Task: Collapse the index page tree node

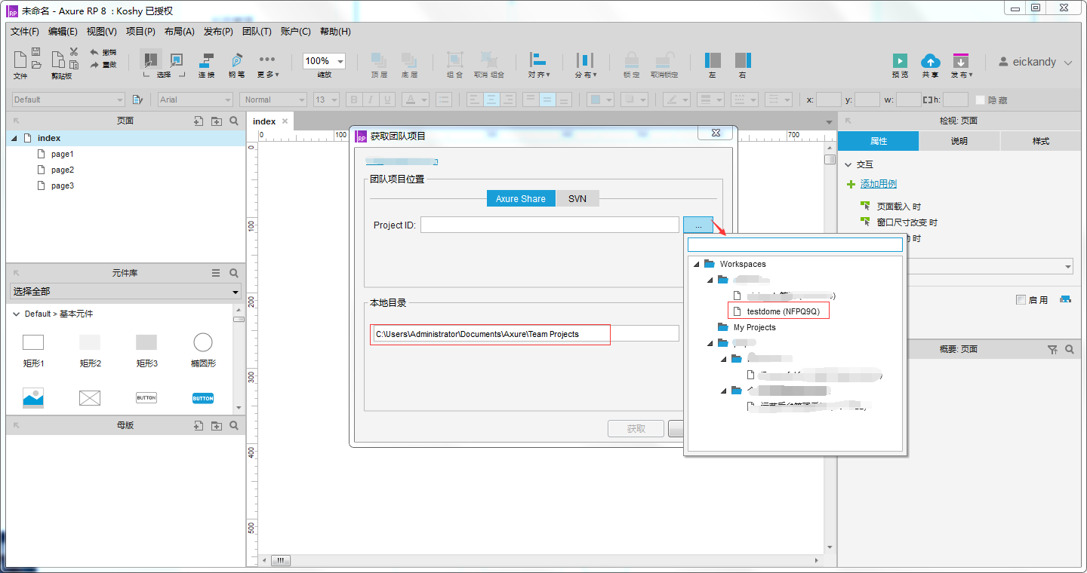Action: click(14, 138)
